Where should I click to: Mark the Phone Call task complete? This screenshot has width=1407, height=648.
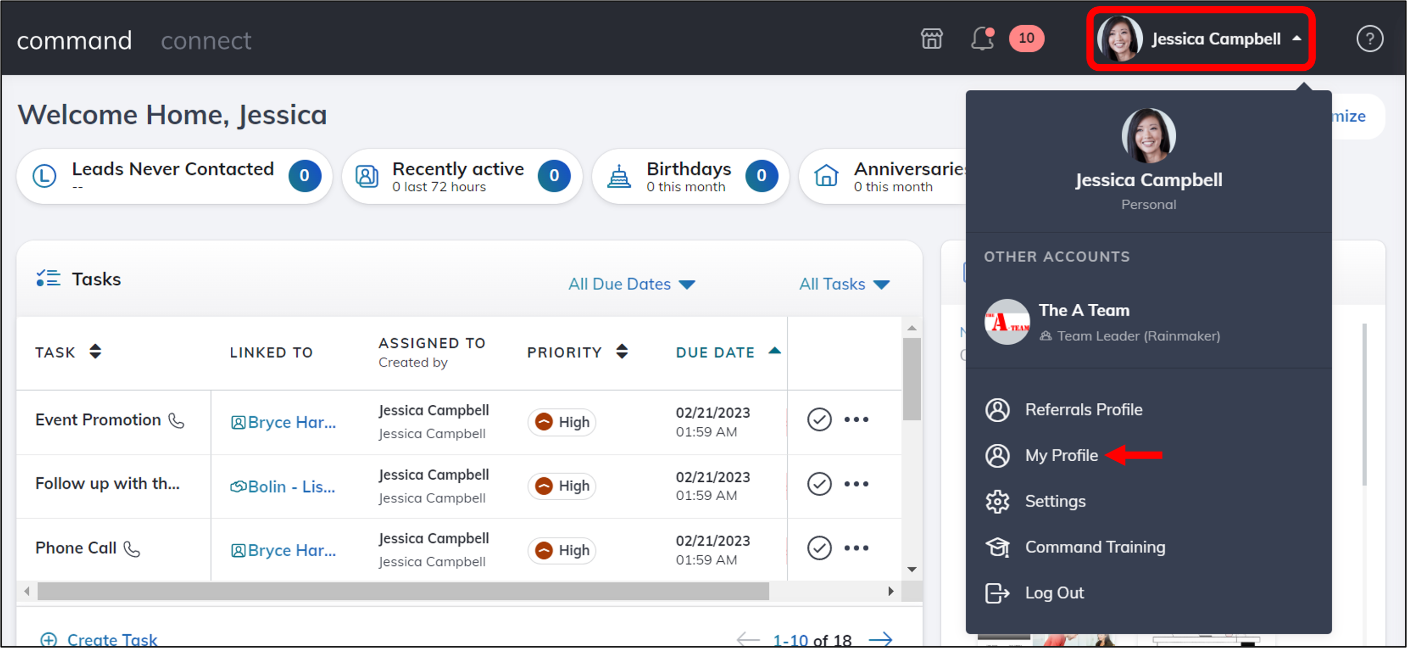click(819, 547)
